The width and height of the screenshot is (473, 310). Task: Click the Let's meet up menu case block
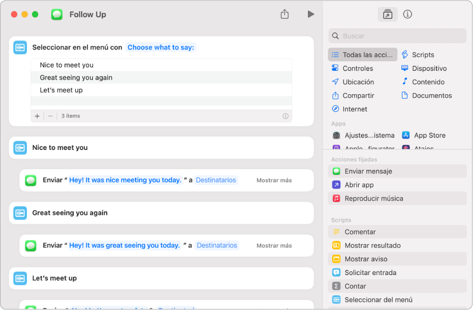click(162, 279)
